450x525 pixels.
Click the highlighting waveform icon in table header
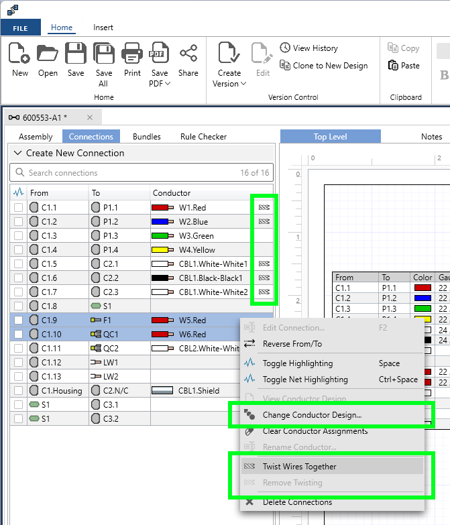coord(18,192)
